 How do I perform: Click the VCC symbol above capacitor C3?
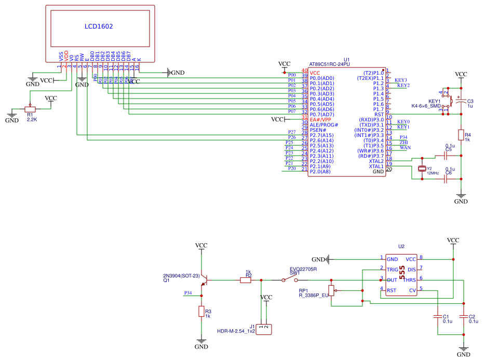click(x=461, y=76)
